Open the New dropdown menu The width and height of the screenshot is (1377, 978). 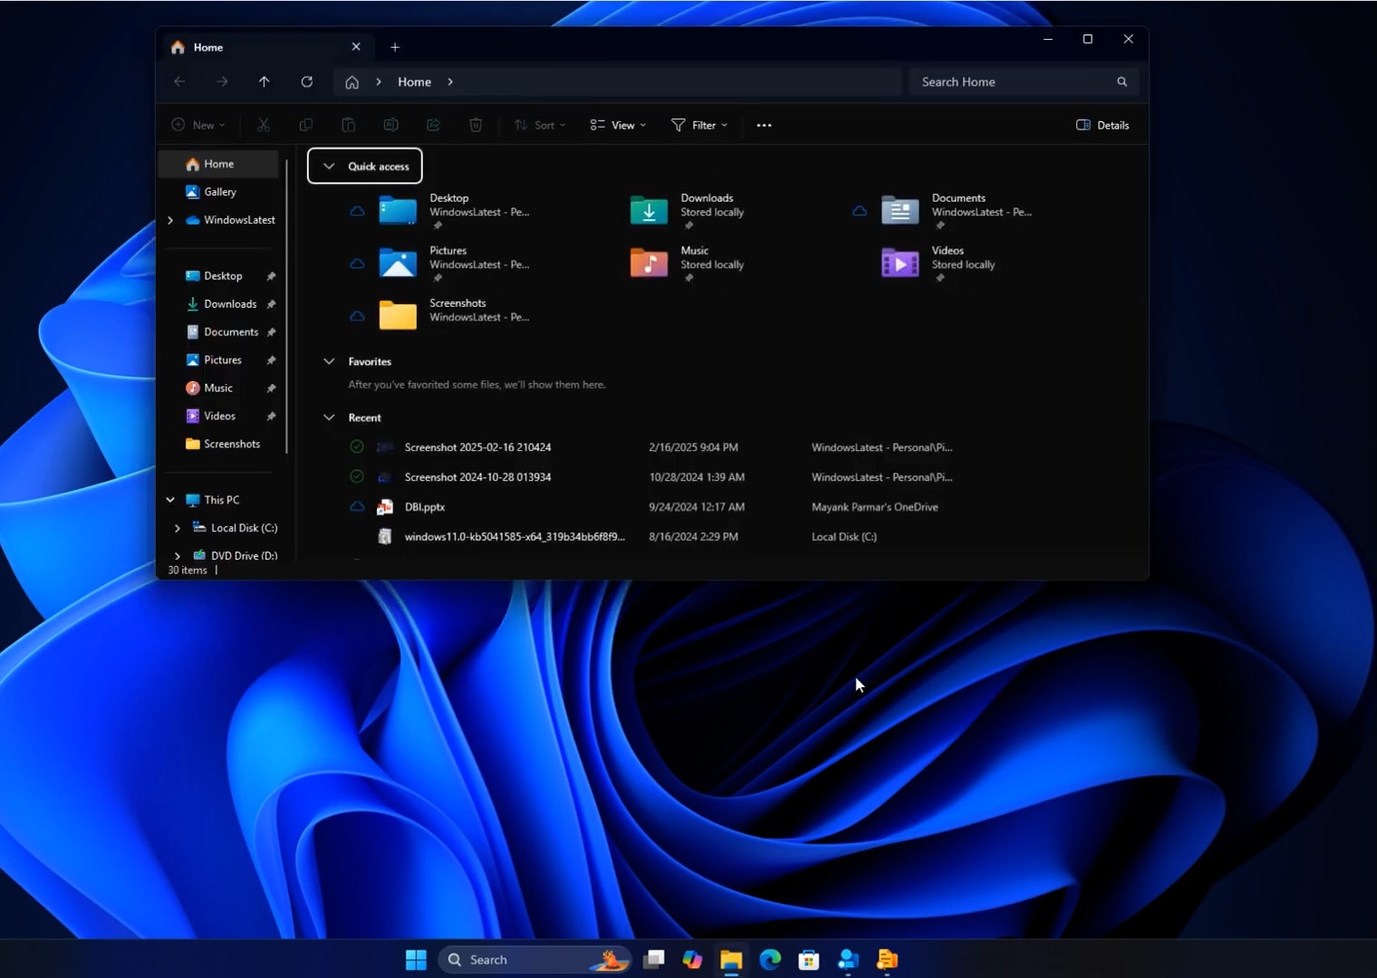point(198,125)
